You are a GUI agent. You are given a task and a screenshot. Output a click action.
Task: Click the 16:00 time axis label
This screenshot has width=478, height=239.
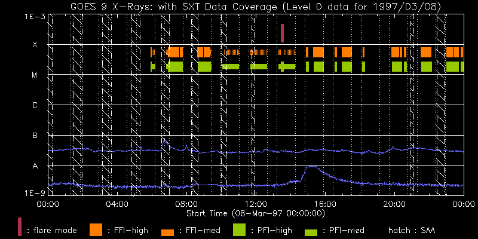point(324,204)
